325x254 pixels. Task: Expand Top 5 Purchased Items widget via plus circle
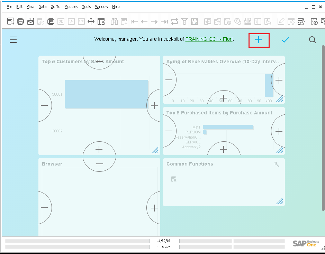(x=278, y=131)
